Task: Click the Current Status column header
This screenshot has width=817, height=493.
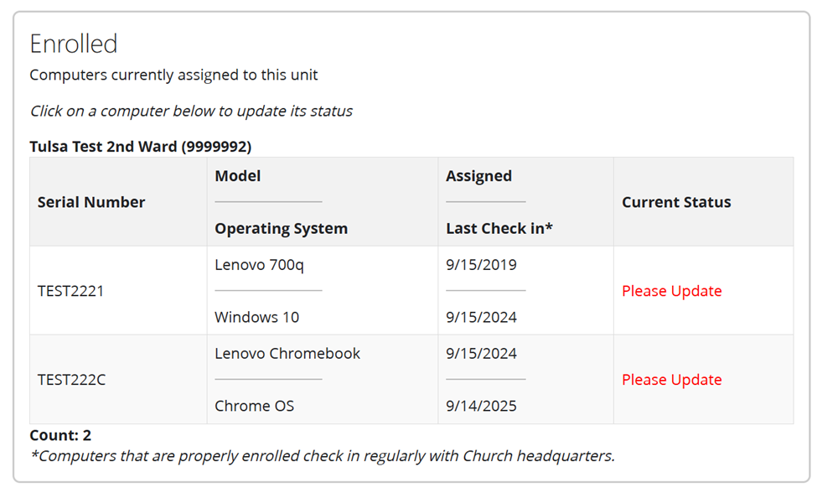Action: (676, 202)
